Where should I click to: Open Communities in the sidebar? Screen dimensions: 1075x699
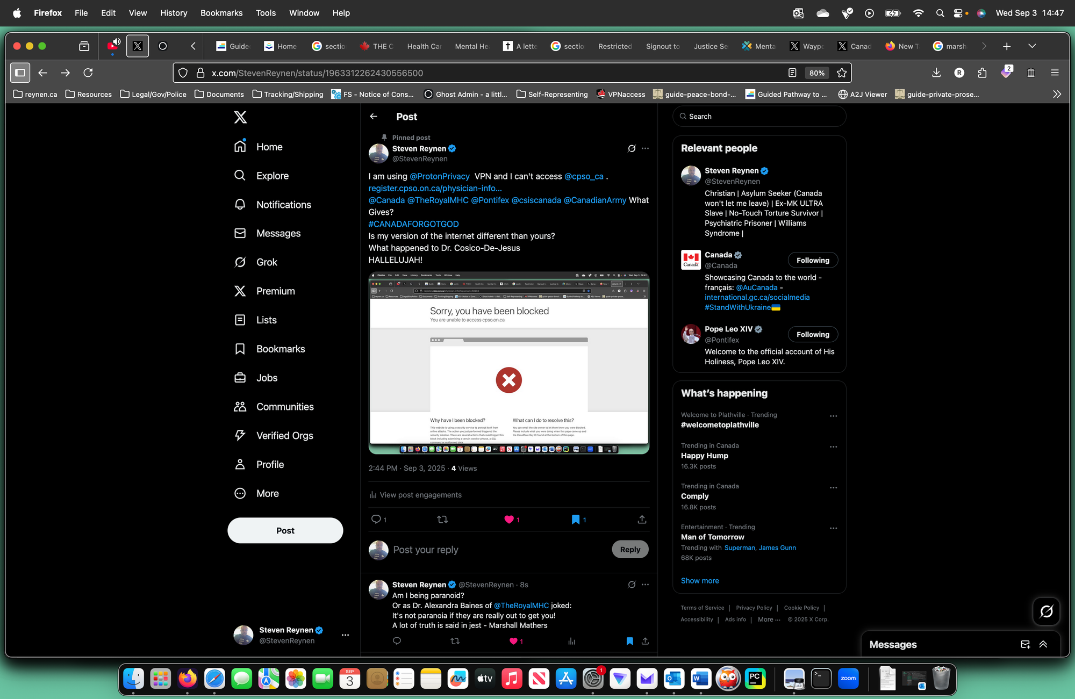pyautogui.click(x=274, y=407)
